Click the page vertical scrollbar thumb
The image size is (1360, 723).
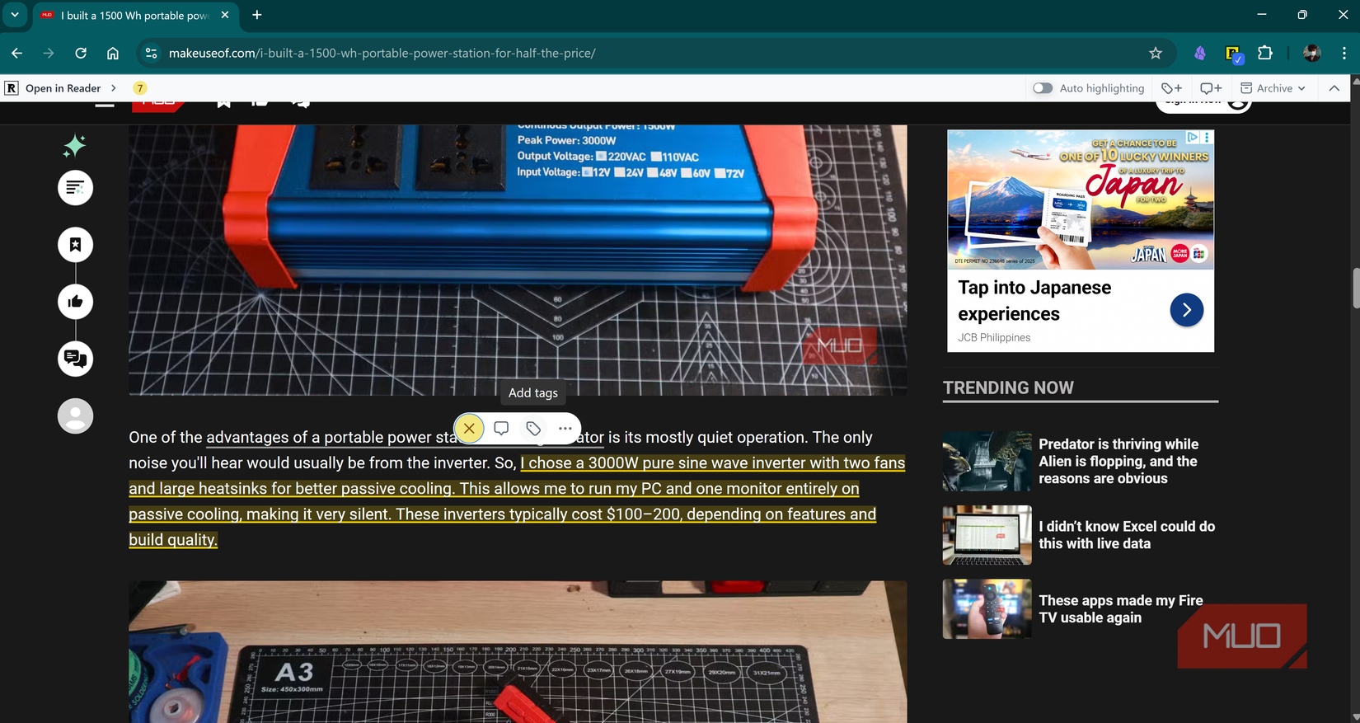click(1355, 288)
